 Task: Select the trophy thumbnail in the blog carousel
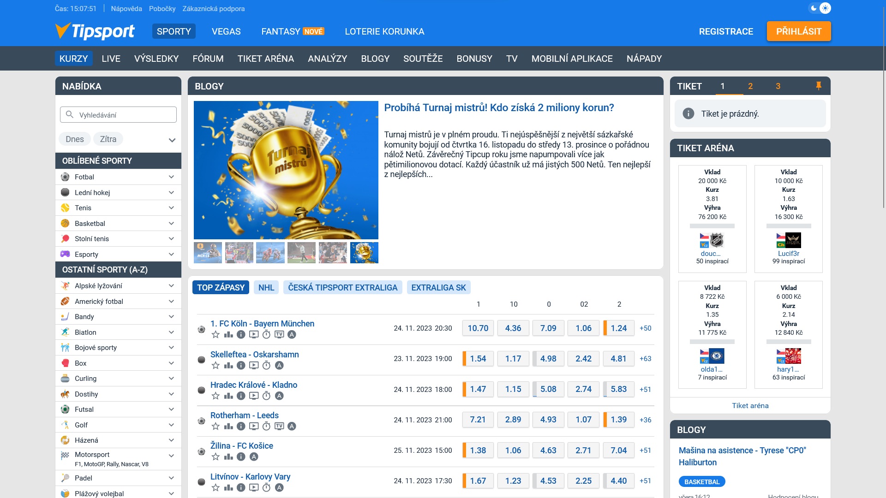364,253
